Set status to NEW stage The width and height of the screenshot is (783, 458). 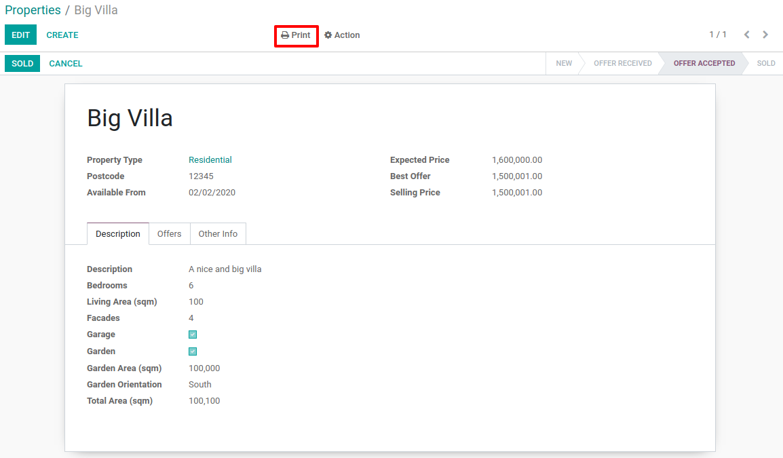[564, 64]
